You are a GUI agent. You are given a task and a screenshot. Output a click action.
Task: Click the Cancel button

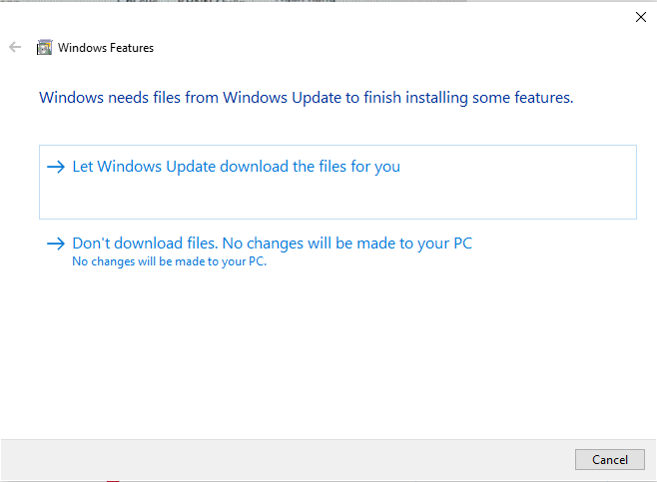610,459
